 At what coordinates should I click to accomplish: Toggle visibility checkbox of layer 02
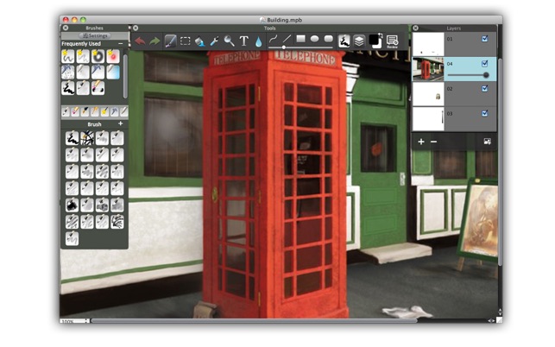[484, 89]
